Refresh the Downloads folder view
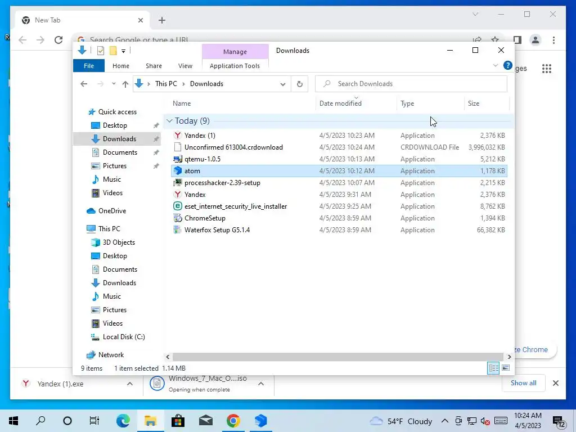Viewport: 576px width, 432px height. coord(300,84)
